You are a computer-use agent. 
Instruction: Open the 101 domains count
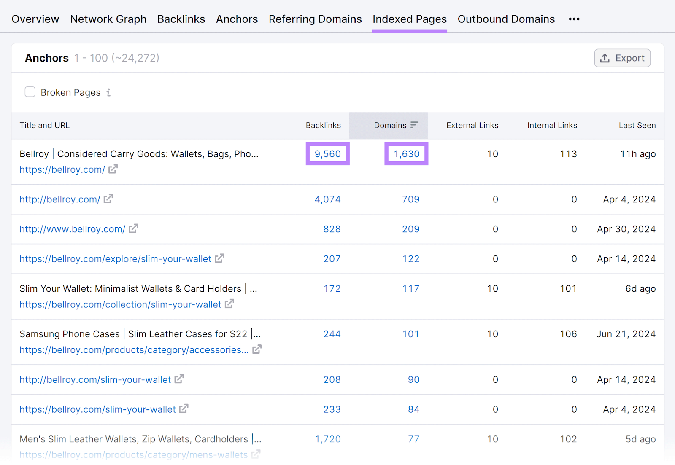pos(410,334)
